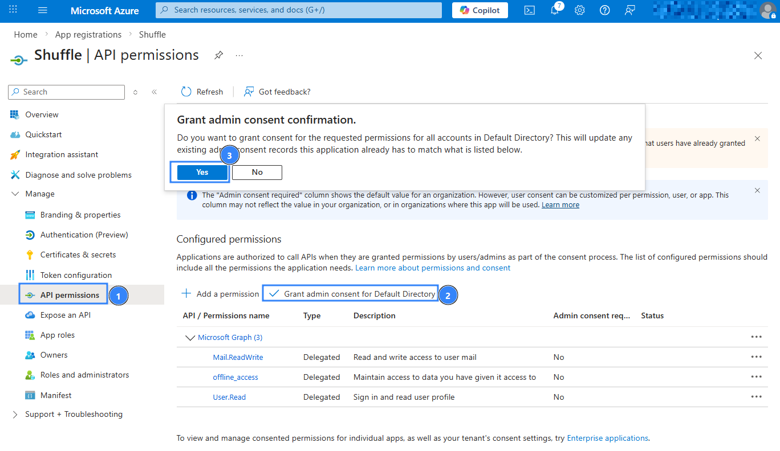This screenshot has height=451, width=780.
Task: Refresh the configured permissions list
Action: pyautogui.click(x=201, y=91)
